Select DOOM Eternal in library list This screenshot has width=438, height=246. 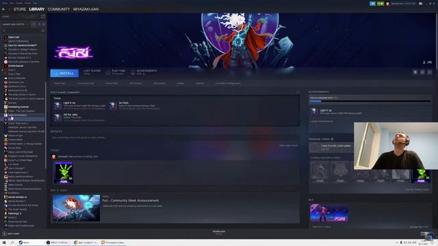coord(16,66)
